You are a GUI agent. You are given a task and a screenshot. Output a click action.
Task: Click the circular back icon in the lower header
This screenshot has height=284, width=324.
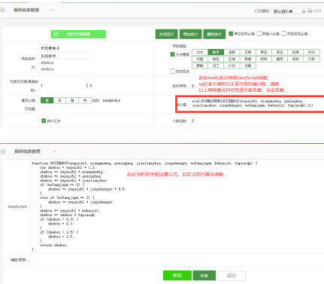tap(3, 151)
